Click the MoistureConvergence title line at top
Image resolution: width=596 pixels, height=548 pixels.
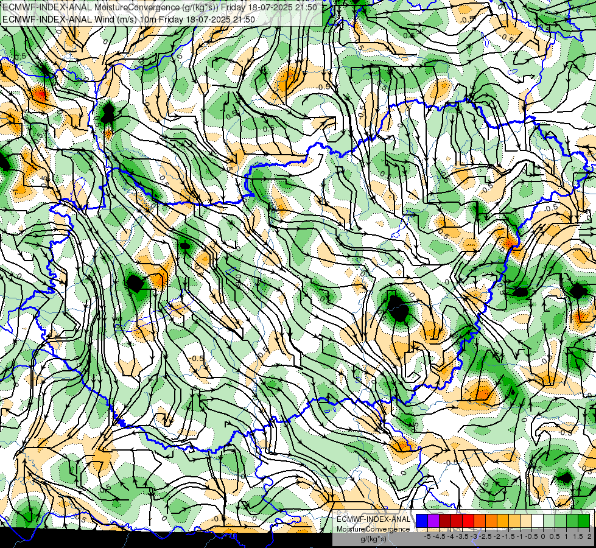(x=160, y=7)
